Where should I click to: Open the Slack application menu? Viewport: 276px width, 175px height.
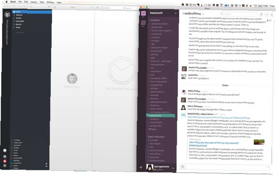click(x=13, y=2)
